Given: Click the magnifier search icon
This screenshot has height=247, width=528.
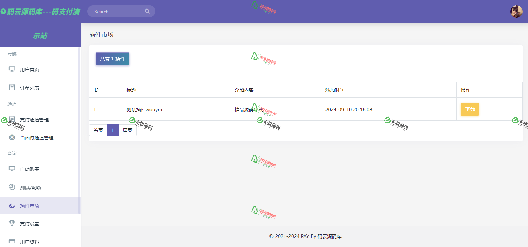Looking at the screenshot, I should 147,11.
